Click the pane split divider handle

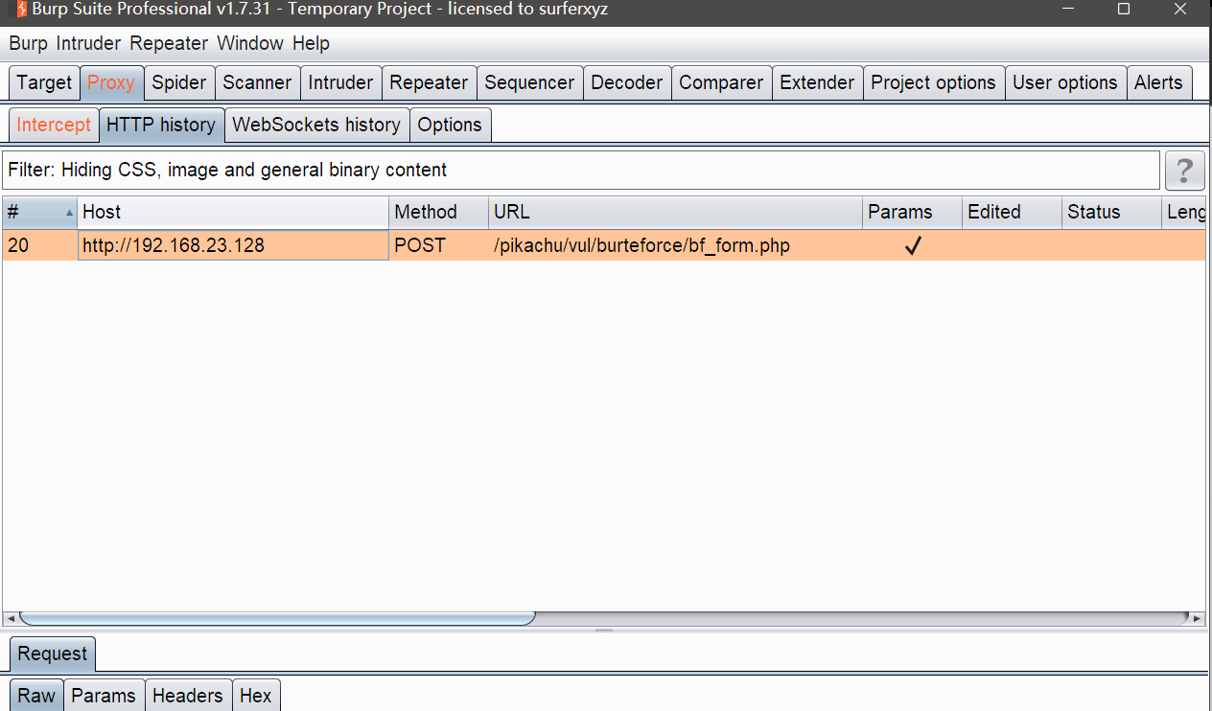tap(604, 631)
